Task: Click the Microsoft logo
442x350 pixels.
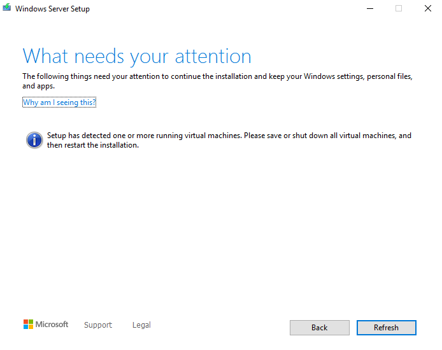Action: [x=46, y=325]
